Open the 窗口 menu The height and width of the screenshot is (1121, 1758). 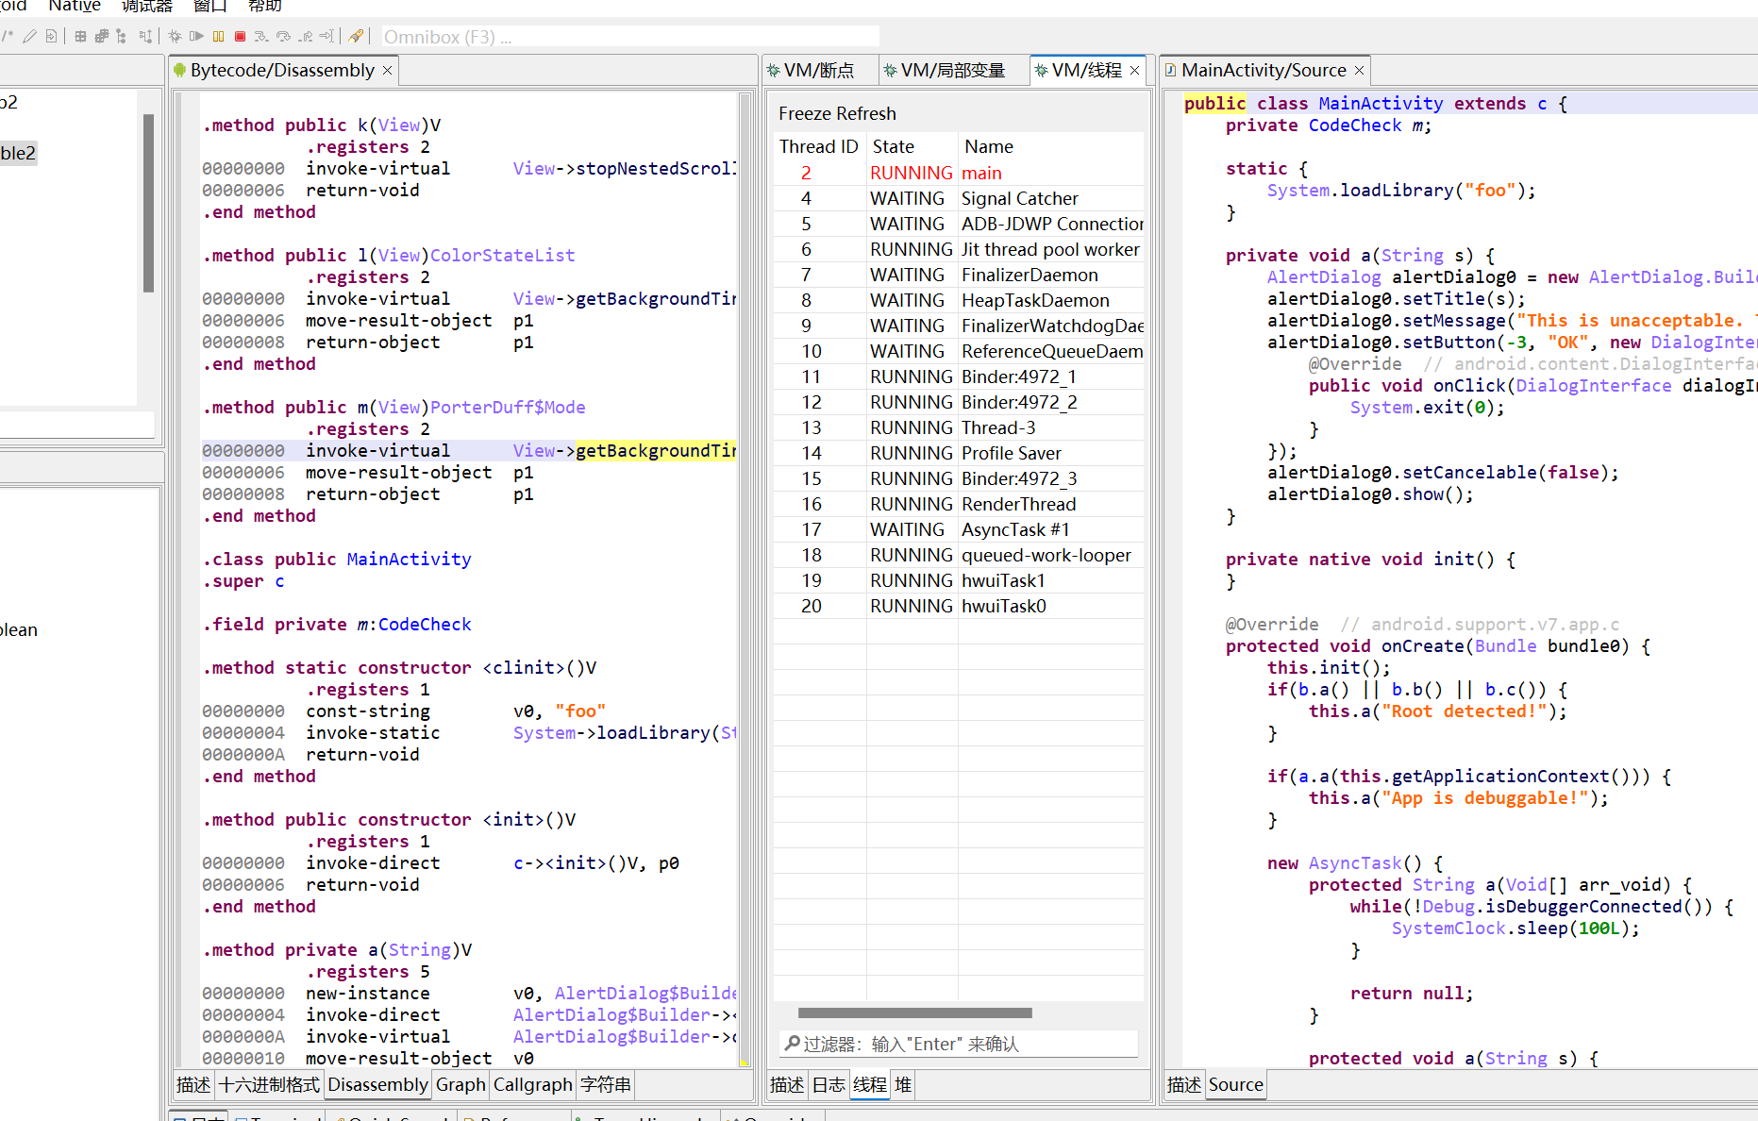209,6
